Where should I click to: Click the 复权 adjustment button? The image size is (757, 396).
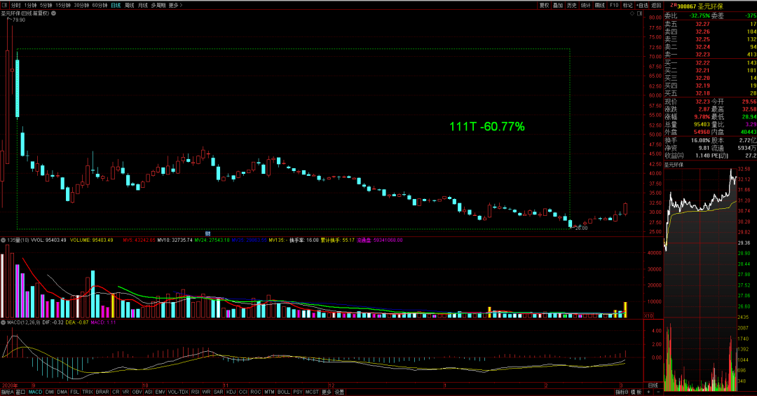(544, 6)
